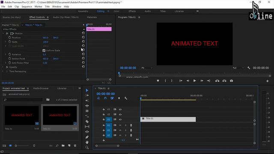
Task: Delete selected project item trash
Action: 75,145
